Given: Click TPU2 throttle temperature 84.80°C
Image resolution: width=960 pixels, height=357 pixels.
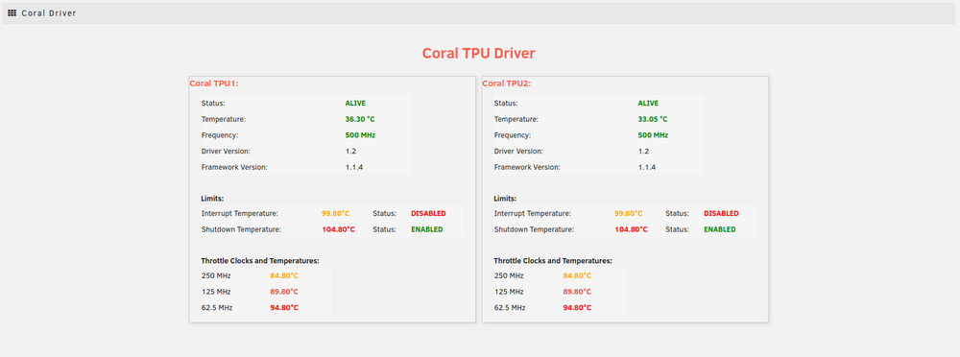Looking at the screenshot, I should tap(577, 275).
